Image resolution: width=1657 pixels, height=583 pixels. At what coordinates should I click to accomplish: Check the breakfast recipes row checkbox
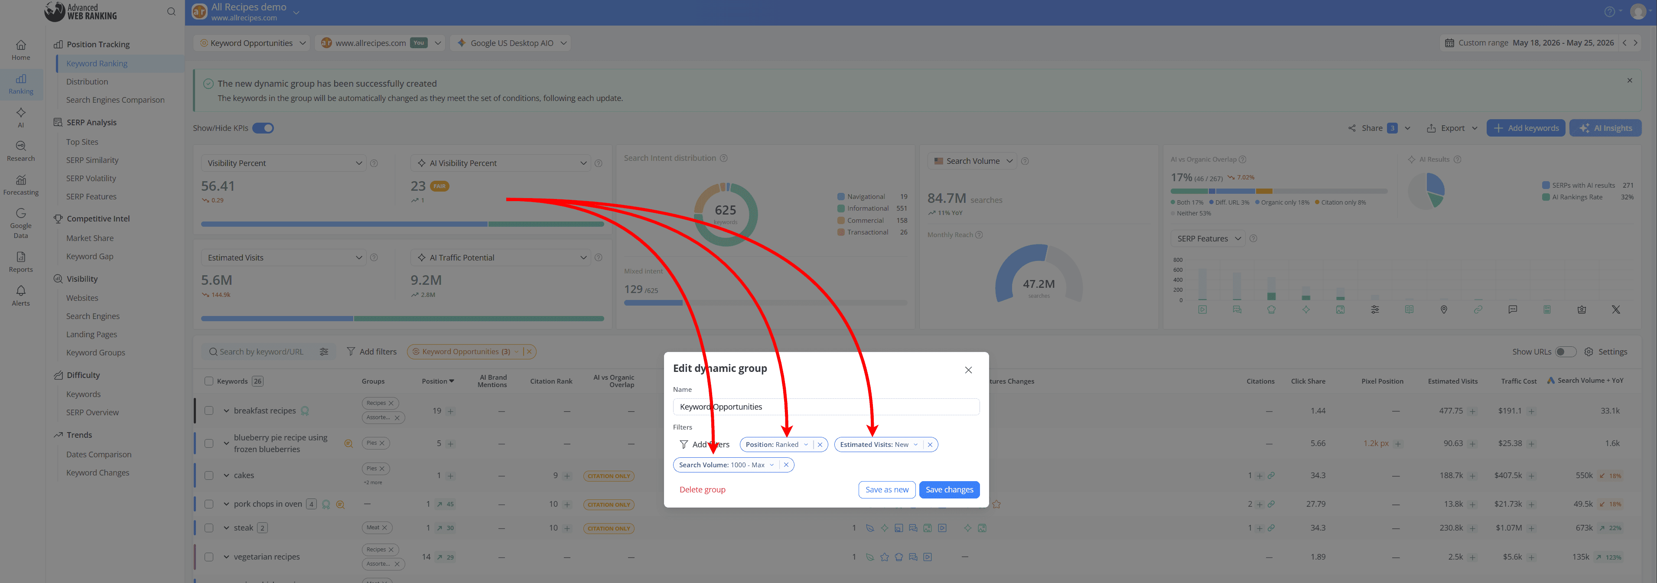(208, 410)
